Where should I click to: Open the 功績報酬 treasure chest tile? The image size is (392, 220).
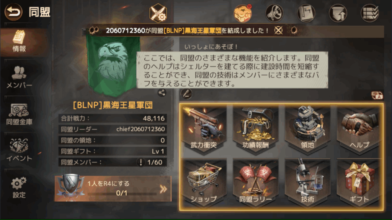(255, 130)
